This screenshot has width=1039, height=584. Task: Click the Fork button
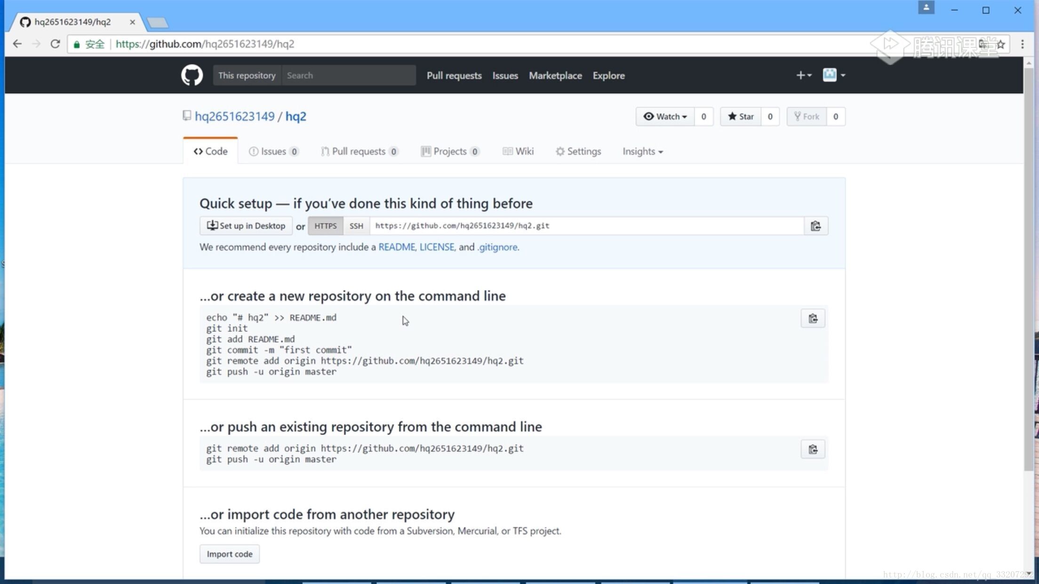[807, 117]
